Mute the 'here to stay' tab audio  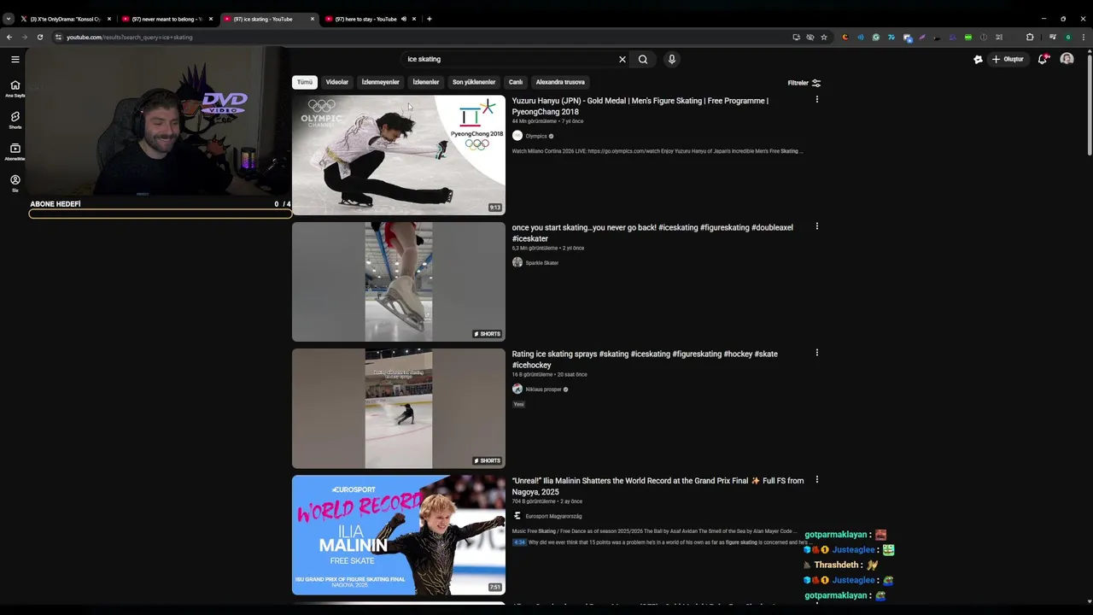tap(404, 19)
